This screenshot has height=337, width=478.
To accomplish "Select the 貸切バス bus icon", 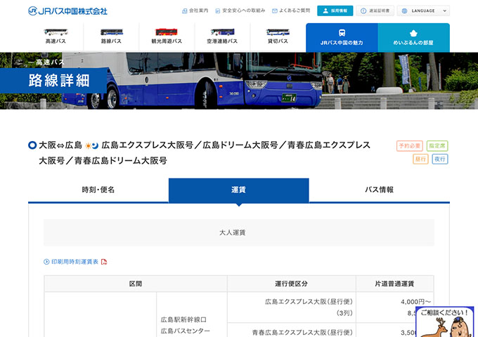I will pos(278,32).
